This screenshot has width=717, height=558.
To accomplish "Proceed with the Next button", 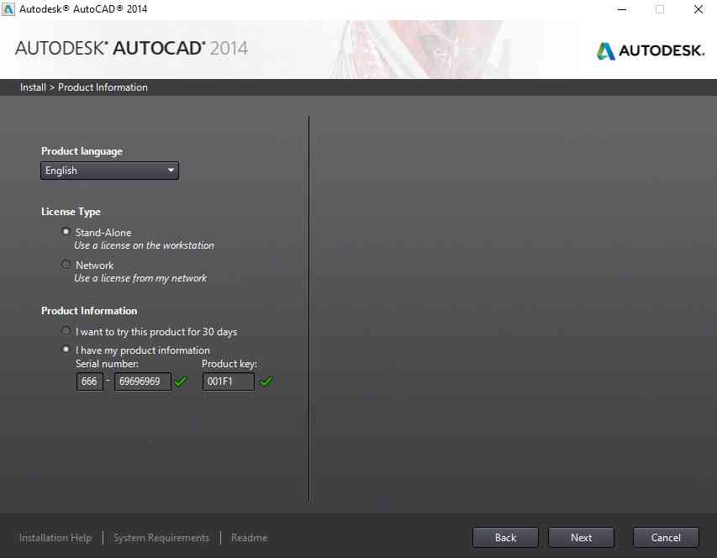I will (581, 538).
